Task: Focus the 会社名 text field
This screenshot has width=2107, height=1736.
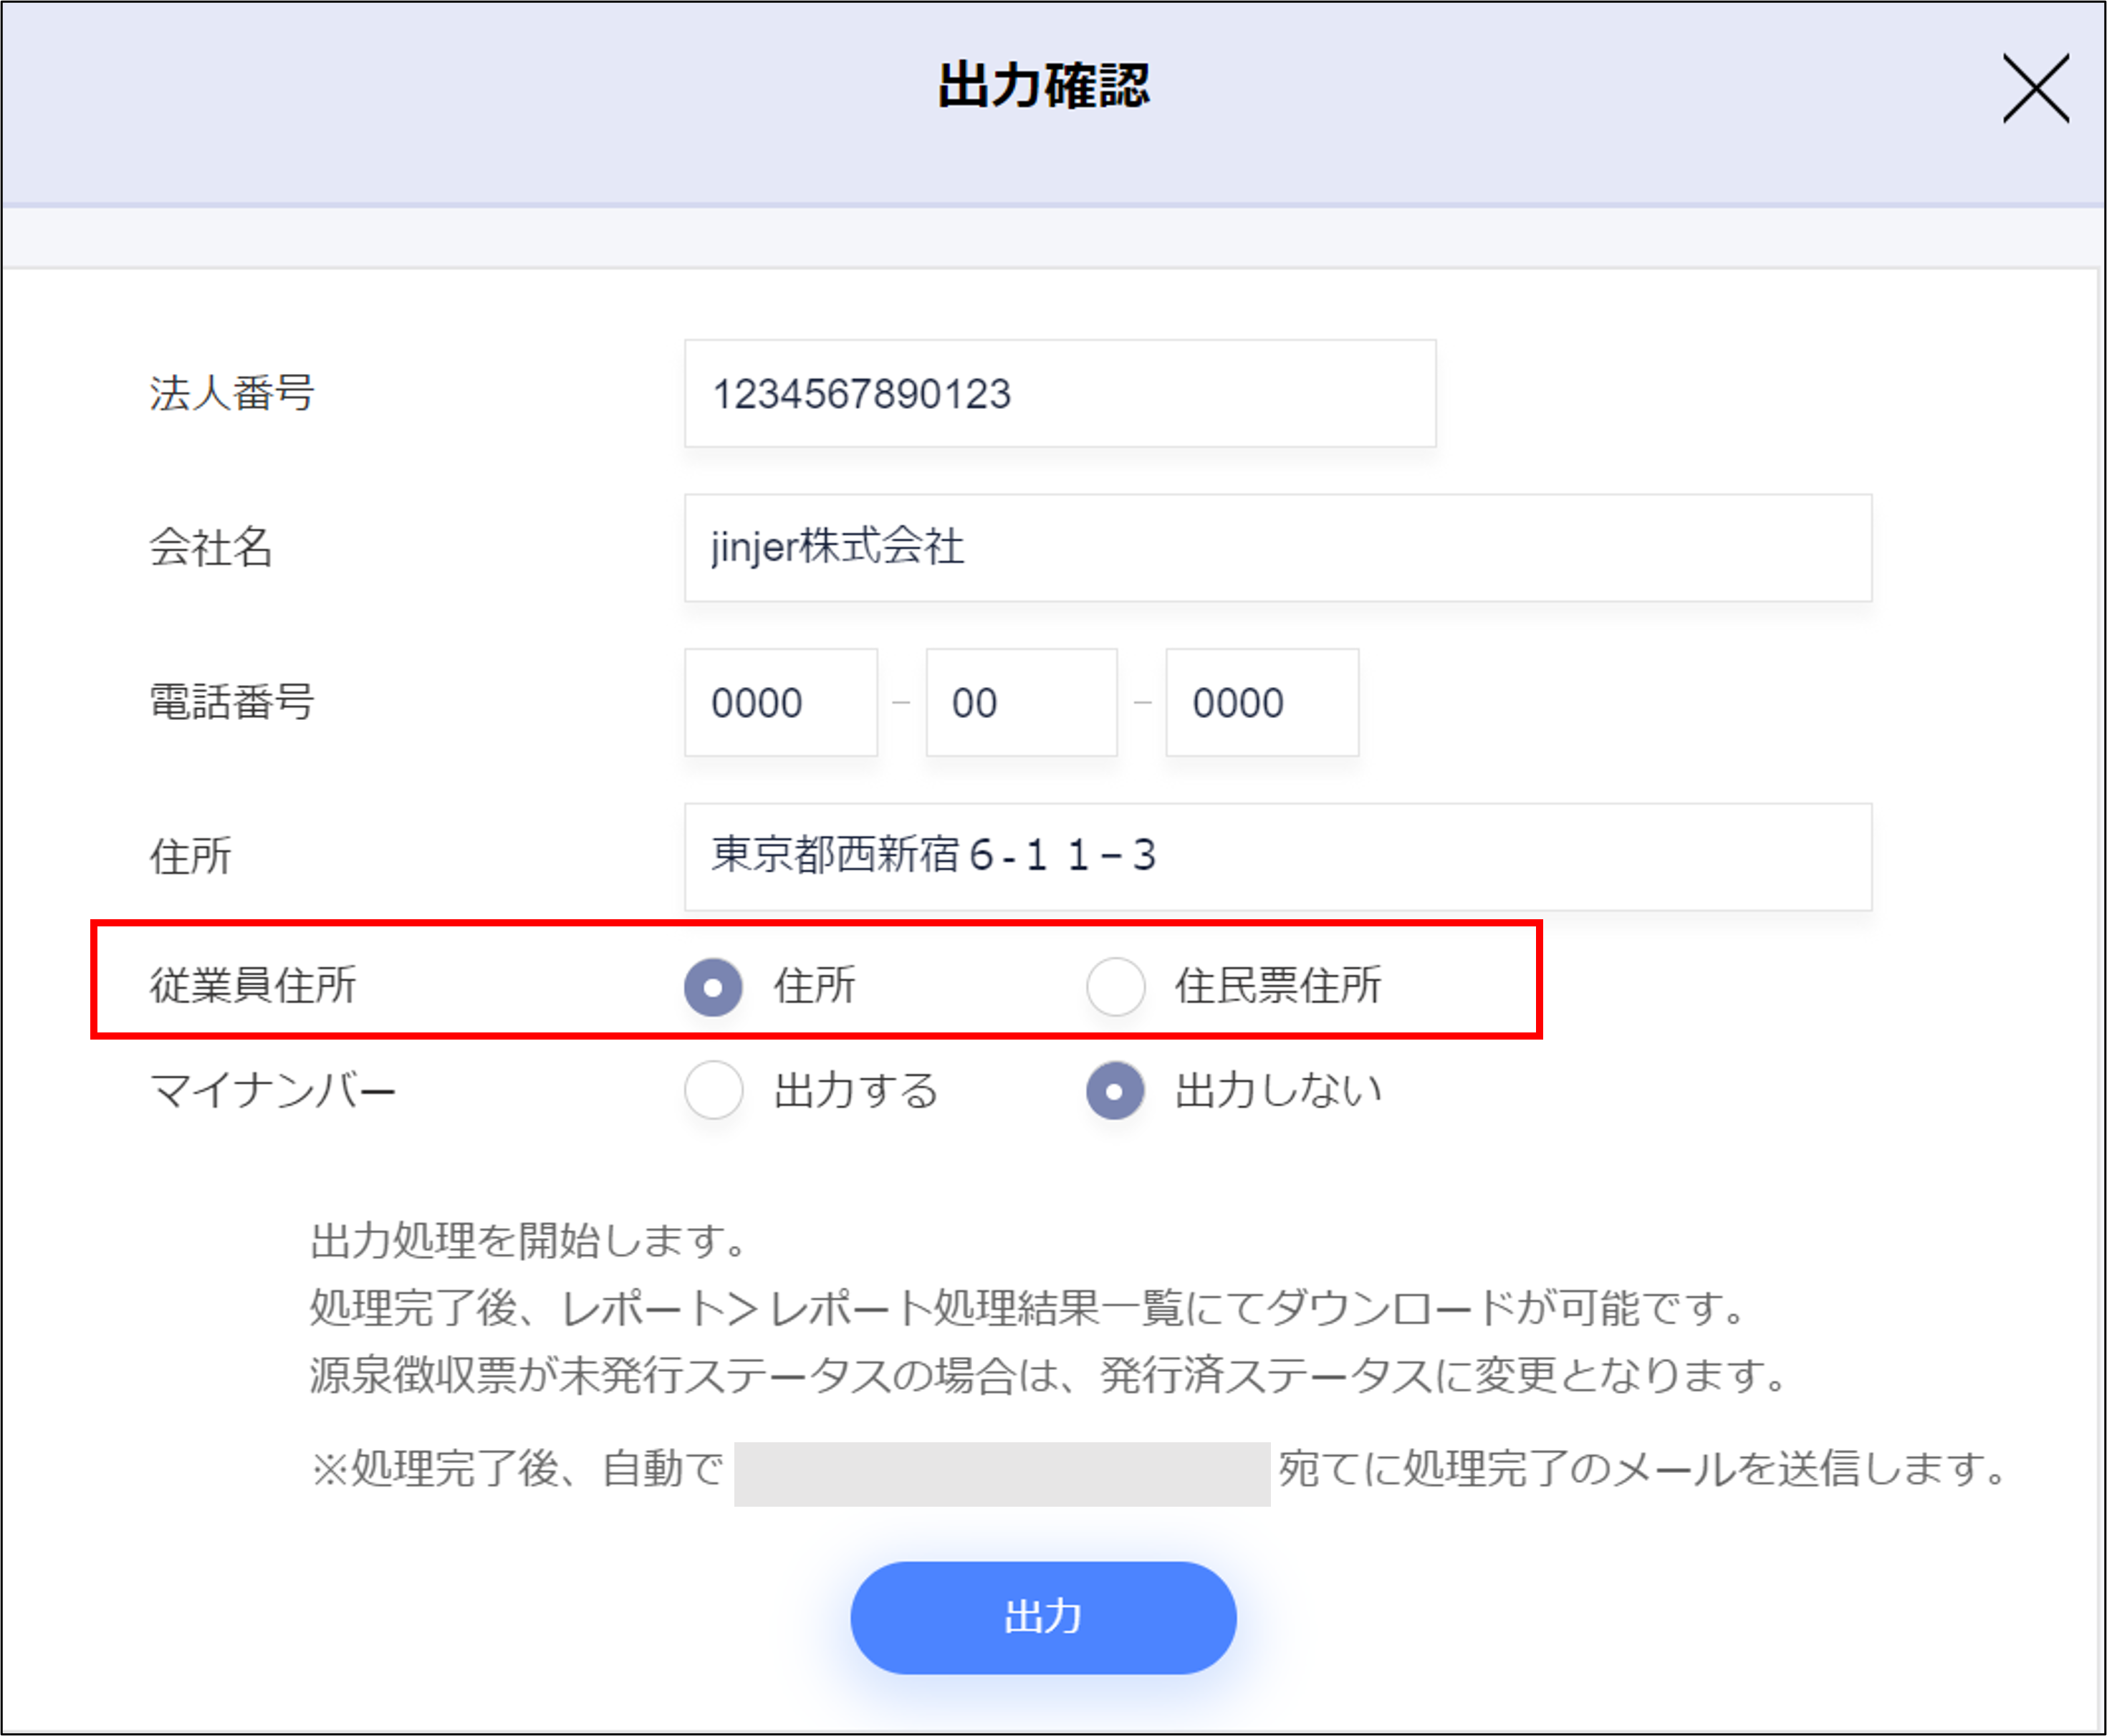Action: 1277,548
